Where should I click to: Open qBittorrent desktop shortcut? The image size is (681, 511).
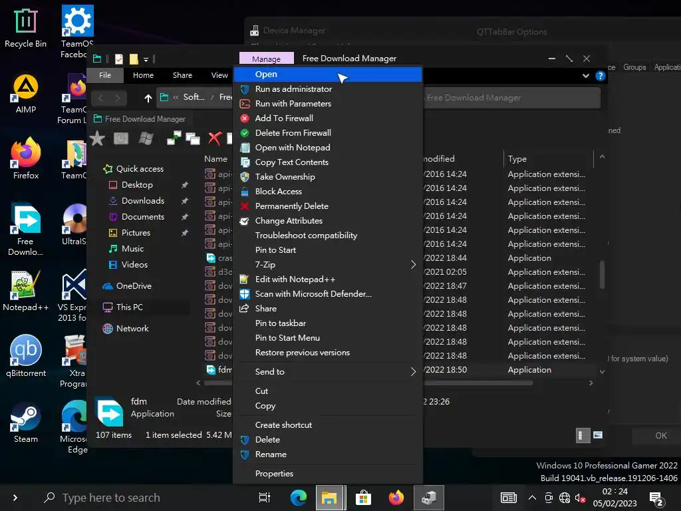click(26, 357)
